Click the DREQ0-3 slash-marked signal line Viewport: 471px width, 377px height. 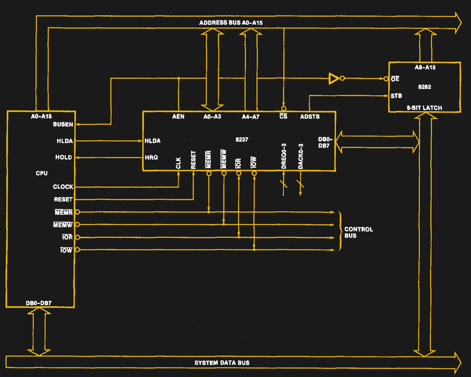pyautogui.click(x=285, y=184)
